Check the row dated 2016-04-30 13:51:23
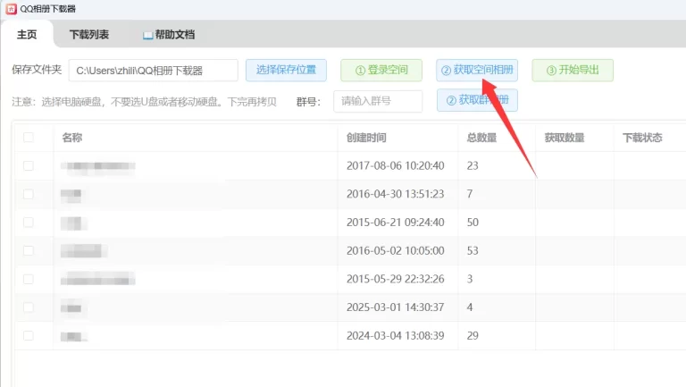Screen dimensions: 686x387 (x=29, y=194)
